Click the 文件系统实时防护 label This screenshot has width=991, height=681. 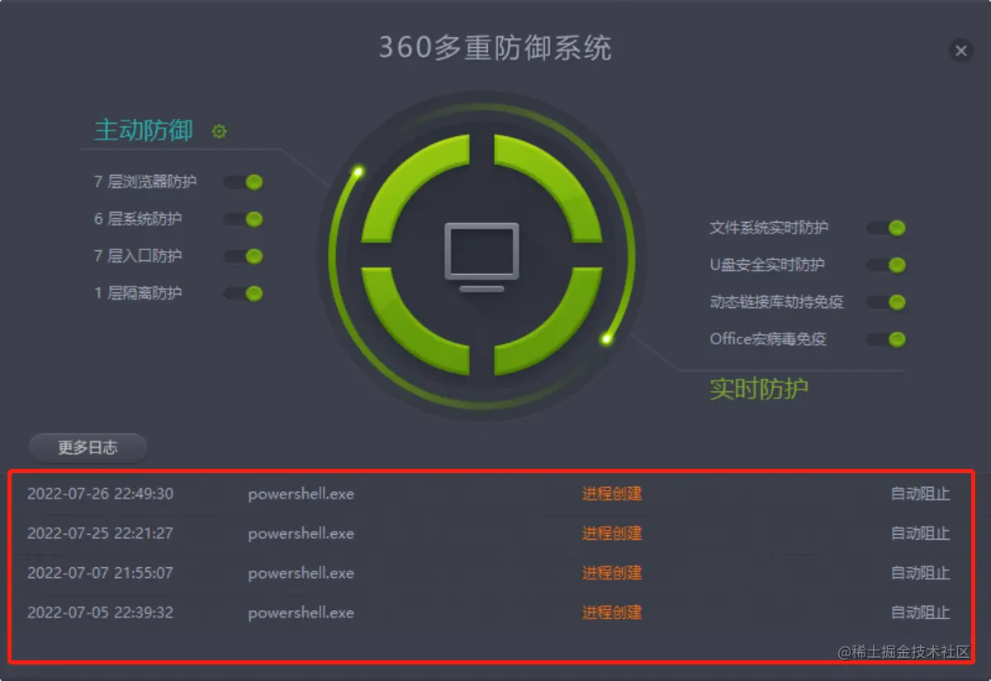(x=769, y=228)
